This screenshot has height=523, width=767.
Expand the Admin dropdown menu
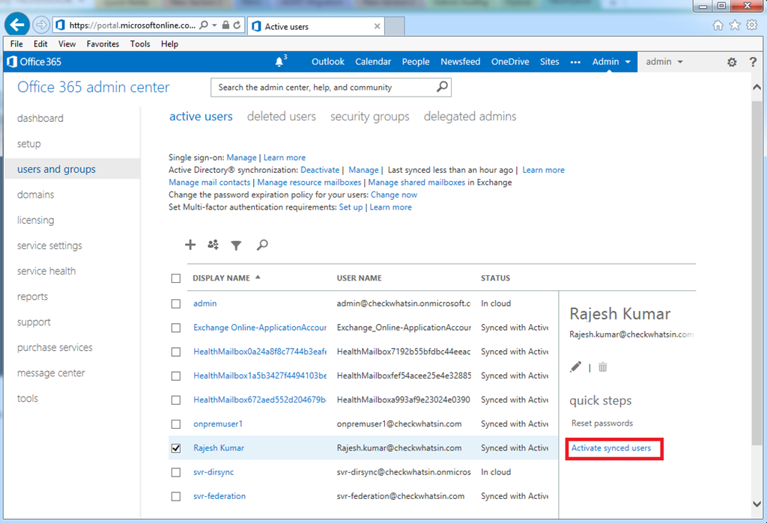[x=611, y=61]
